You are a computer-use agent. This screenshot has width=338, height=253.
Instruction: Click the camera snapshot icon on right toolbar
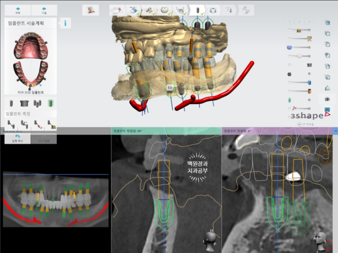click(327, 100)
